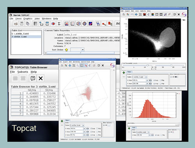Launch the histogram plot tool icon
Screen dimensions: 195x148
[x=67, y=24]
